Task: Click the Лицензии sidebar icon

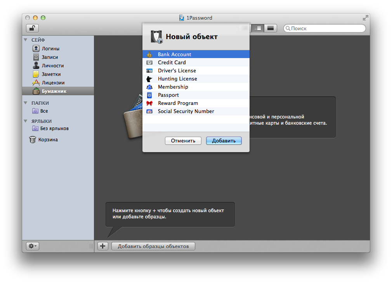Action: [36, 83]
